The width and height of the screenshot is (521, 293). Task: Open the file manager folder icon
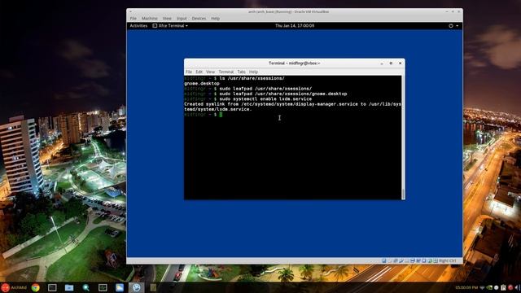(x=69, y=287)
